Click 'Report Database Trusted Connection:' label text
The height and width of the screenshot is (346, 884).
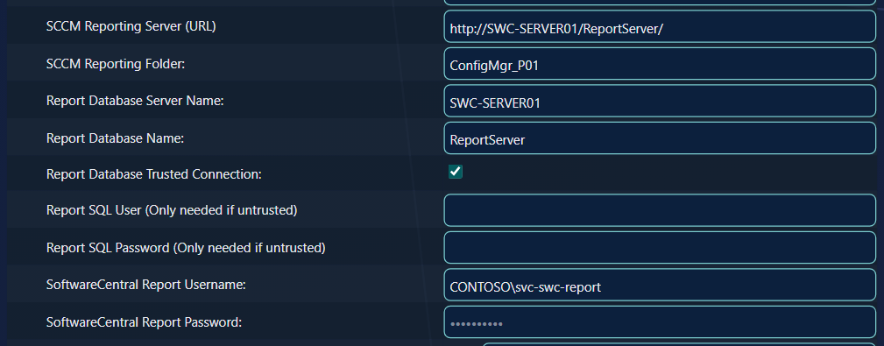(x=154, y=174)
